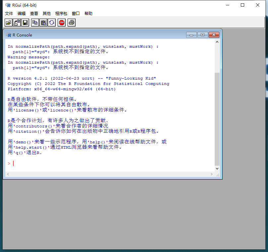This screenshot has width=268, height=252.
Task: Click the 'R version 4.2.1' text line
Action: 82,78
